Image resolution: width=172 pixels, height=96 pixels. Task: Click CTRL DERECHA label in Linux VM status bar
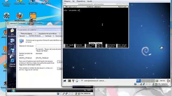pos(163,84)
